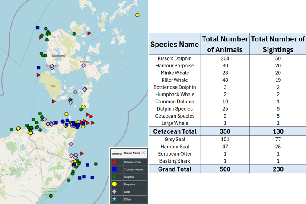Select the Risso's Dolphin row name

click(174, 59)
